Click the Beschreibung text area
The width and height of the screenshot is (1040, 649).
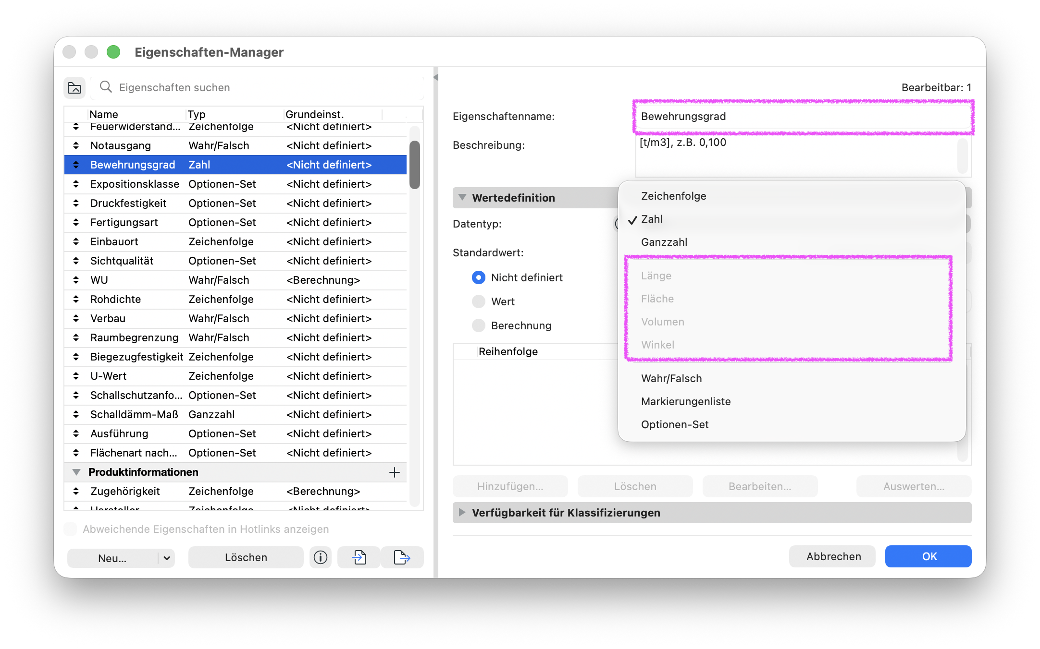(803, 156)
